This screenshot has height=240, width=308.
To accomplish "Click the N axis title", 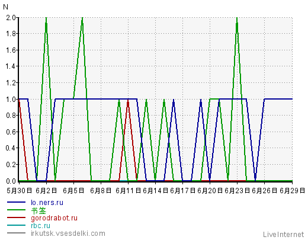I will (5, 7).
